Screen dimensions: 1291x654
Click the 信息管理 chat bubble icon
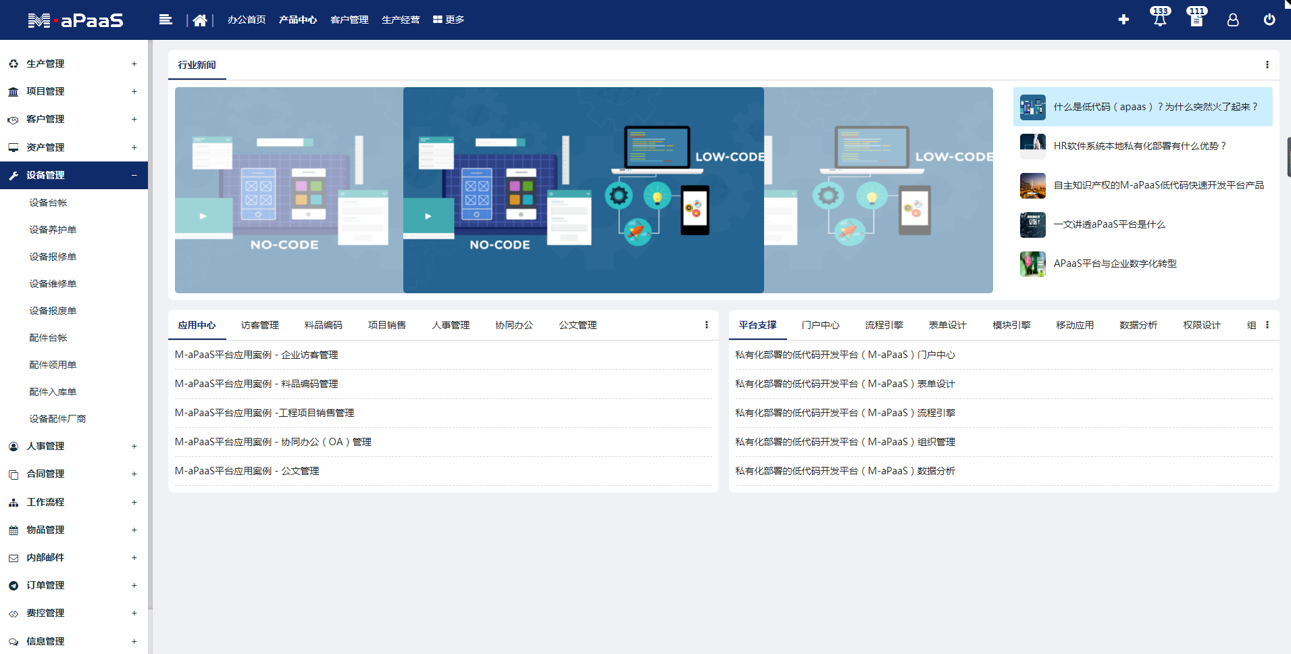click(14, 642)
